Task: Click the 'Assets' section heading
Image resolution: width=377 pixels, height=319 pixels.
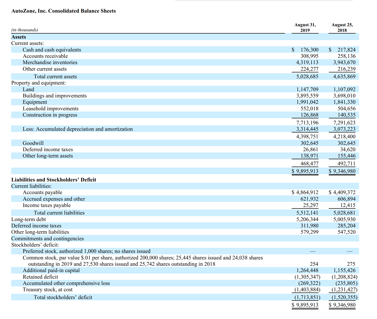Action: pos(19,37)
